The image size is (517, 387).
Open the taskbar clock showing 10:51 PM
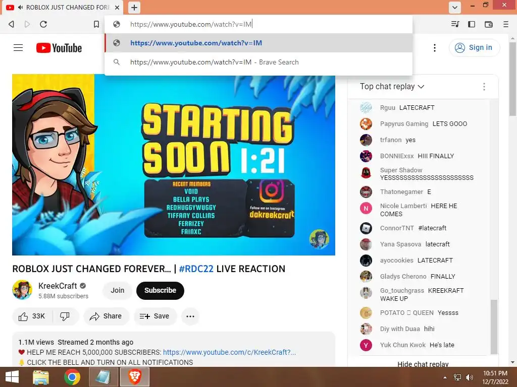495,377
